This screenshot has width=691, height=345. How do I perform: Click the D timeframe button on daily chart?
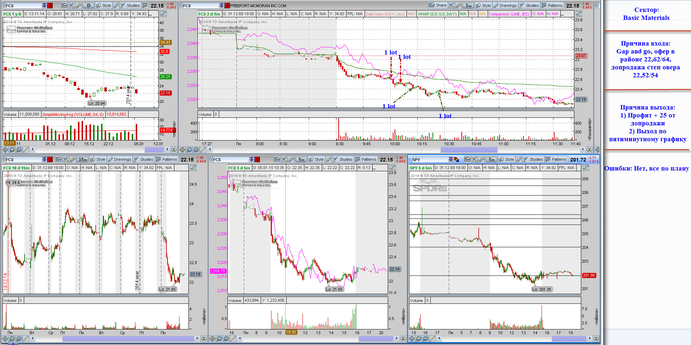point(88,5)
